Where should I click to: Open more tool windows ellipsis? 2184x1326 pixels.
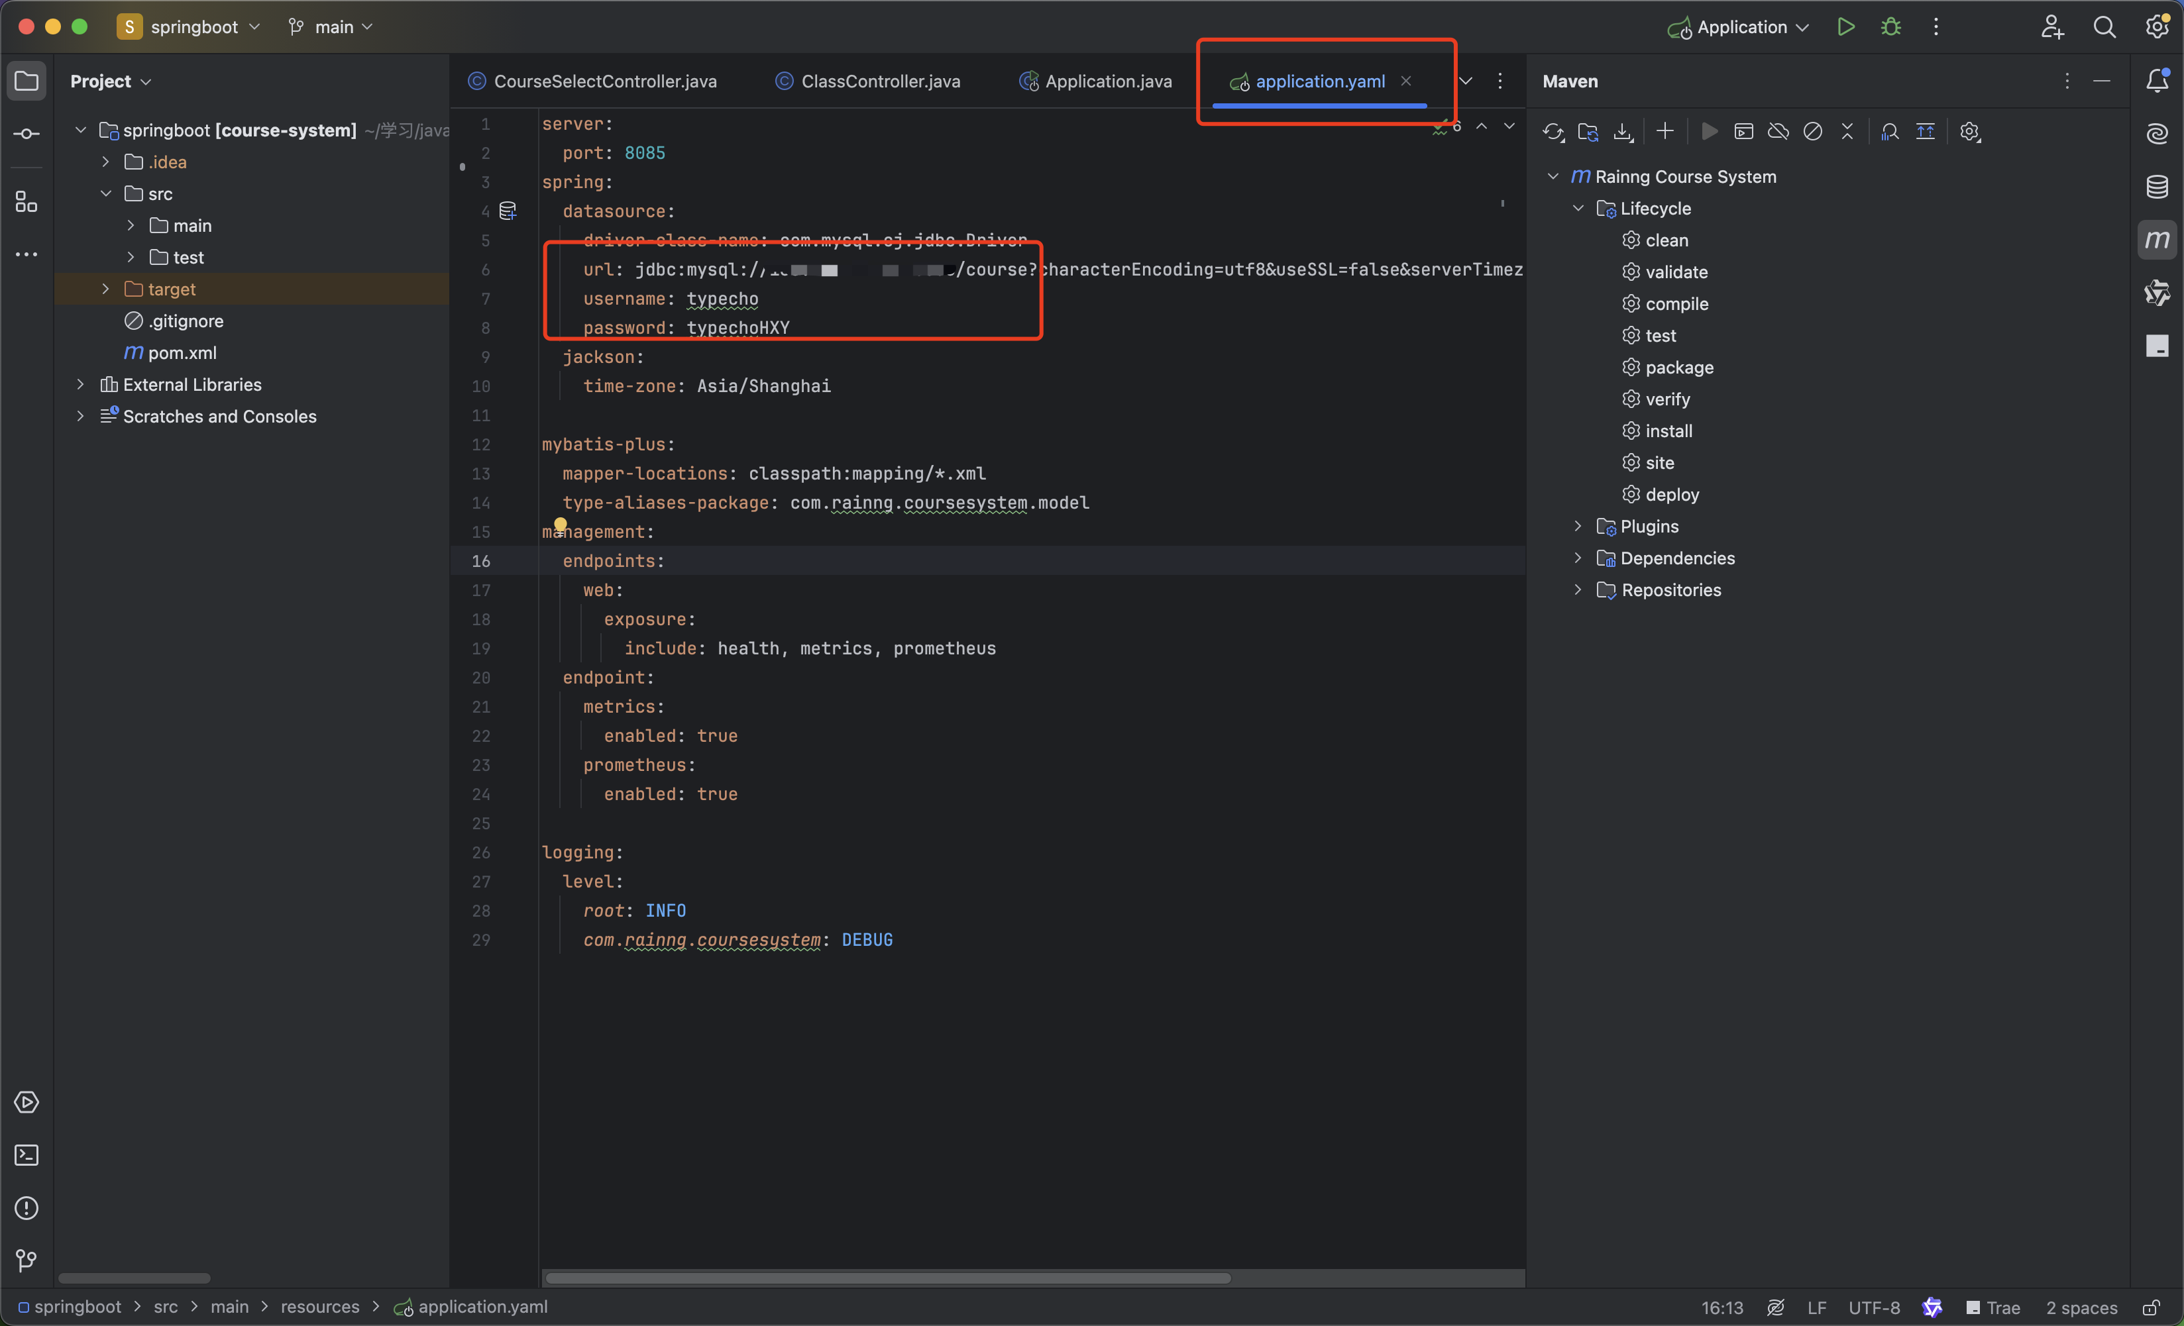27,254
